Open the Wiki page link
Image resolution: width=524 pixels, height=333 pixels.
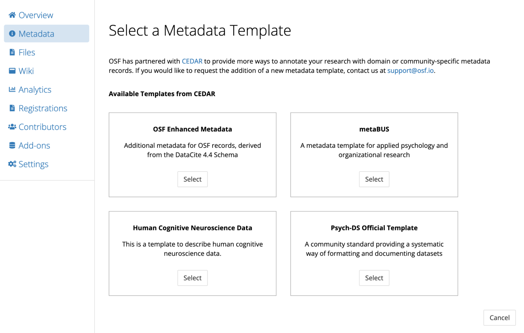click(26, 71)
